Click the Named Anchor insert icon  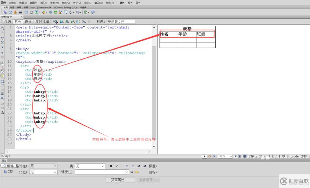(15, 12)
